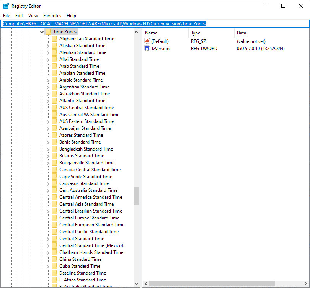Expand the Cuba Standard Time key
Viewport: 310px width, 288px height.
48,266
